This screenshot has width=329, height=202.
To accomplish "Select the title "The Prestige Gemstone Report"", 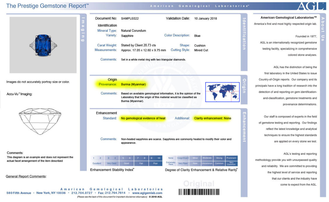I will pos(47,6).
